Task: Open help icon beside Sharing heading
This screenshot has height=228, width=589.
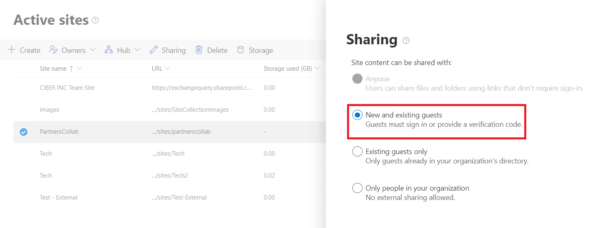Action: click(x=406, y=40)
